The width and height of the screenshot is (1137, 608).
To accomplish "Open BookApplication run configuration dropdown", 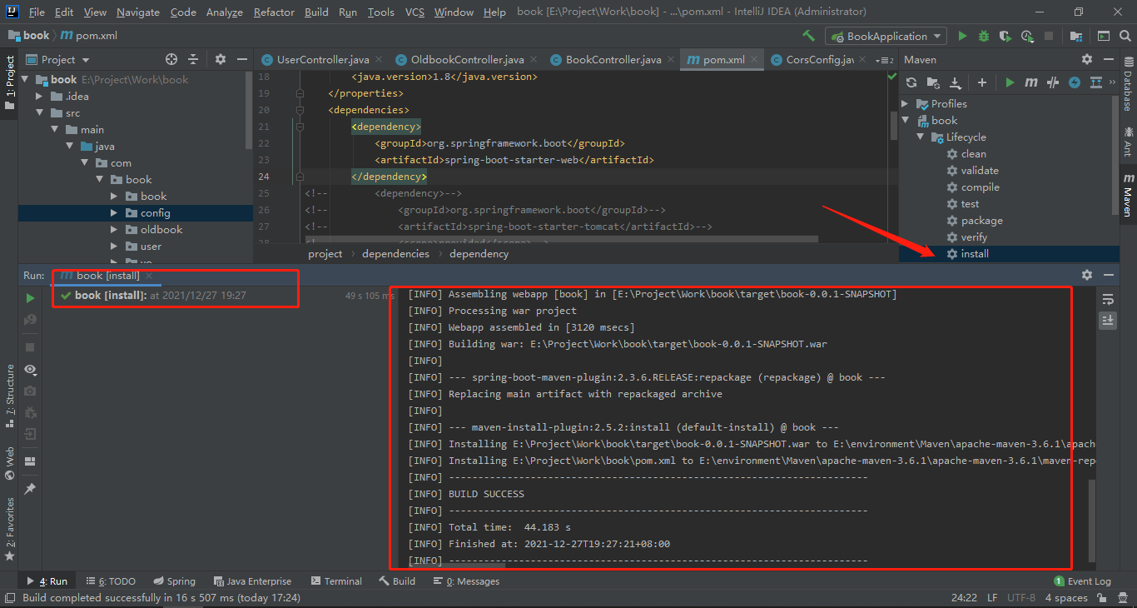I will click(886, 36).
